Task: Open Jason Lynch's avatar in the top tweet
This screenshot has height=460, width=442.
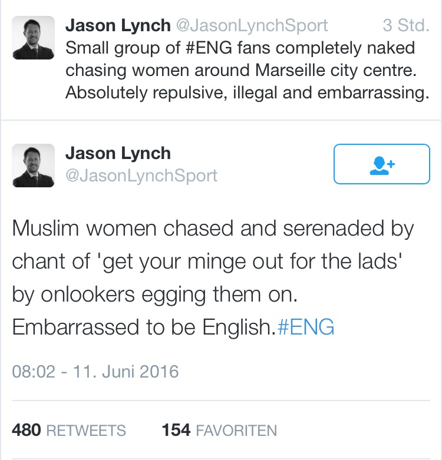Action: pos(33,38)
